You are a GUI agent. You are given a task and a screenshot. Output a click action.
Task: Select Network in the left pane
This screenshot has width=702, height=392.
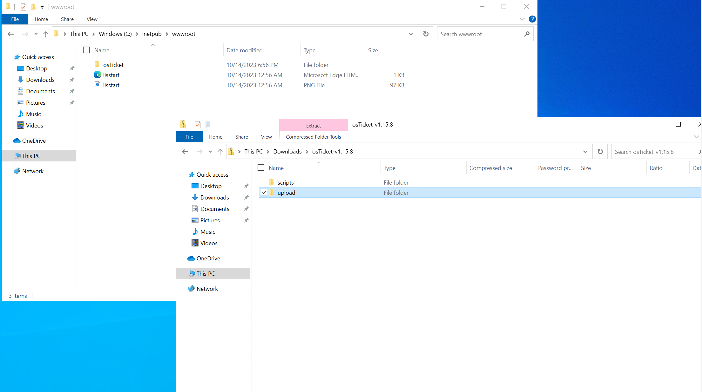coord(32,171)
